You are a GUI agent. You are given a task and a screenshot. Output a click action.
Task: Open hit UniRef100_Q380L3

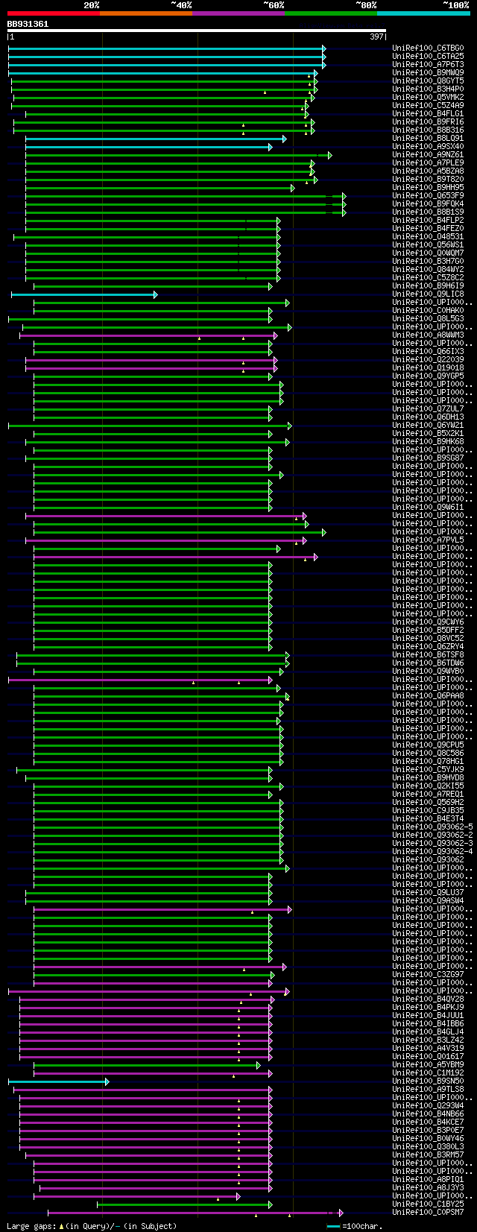[428, 1147]
